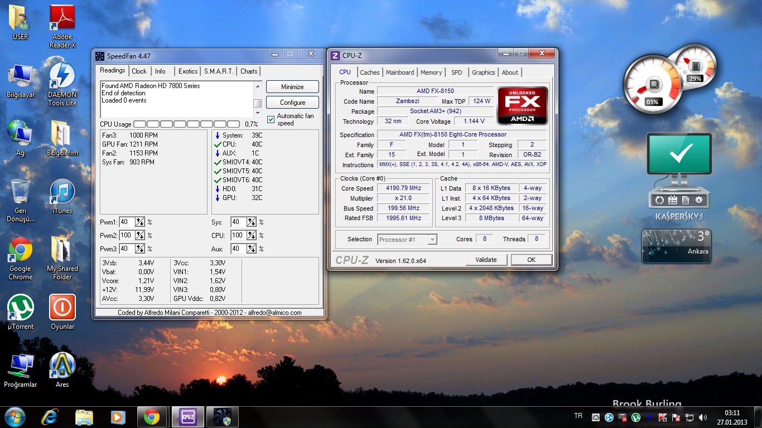The image size is (762, 428).
Task: Open the Bilgisayar desktop icon
Action: click(20, 81)
